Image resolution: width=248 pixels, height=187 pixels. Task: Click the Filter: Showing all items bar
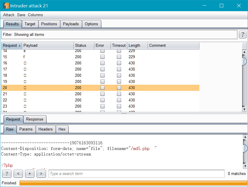click(x=119, y=35)
